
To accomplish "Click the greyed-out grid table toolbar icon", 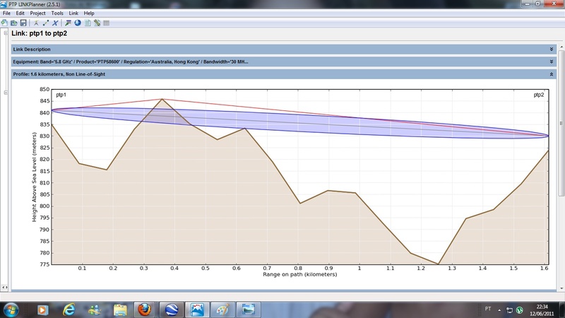I will (x=107, y=23).
